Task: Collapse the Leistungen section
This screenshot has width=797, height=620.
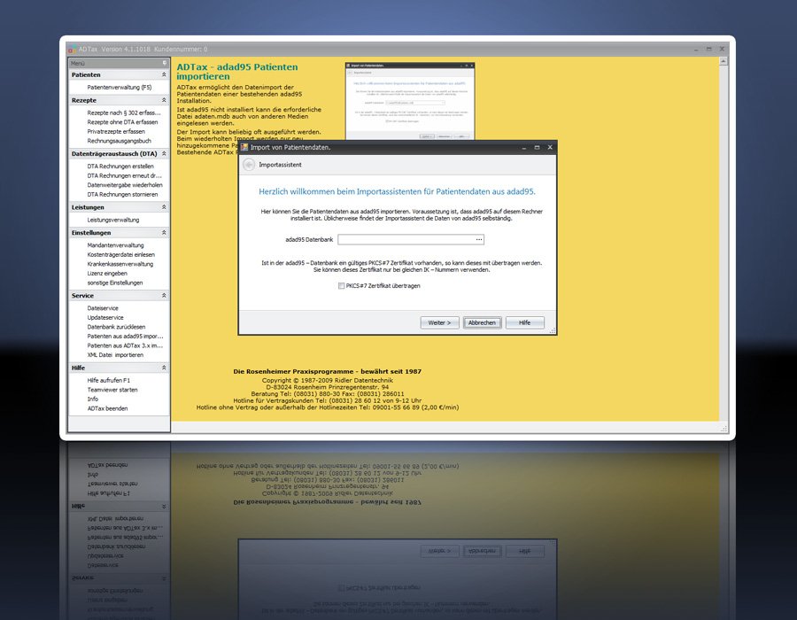Action: click(164, 207)
